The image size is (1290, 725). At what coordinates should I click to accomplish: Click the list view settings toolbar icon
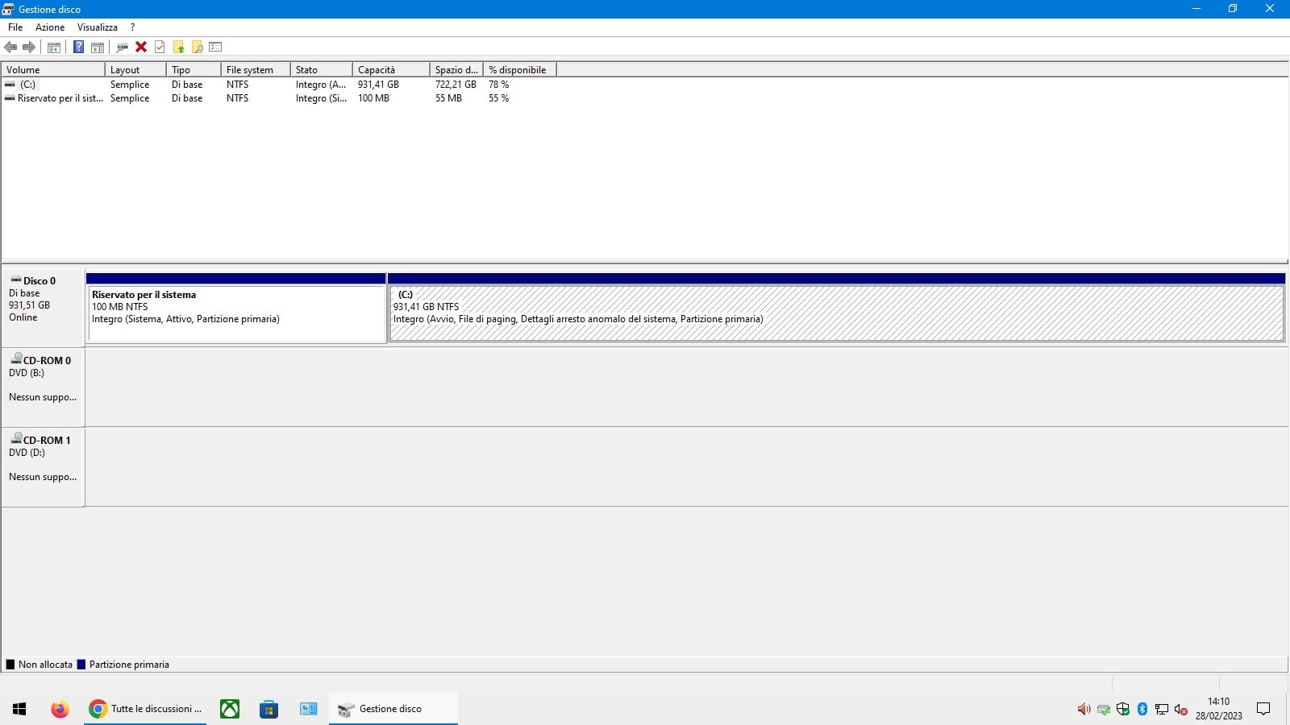(215, 47)
